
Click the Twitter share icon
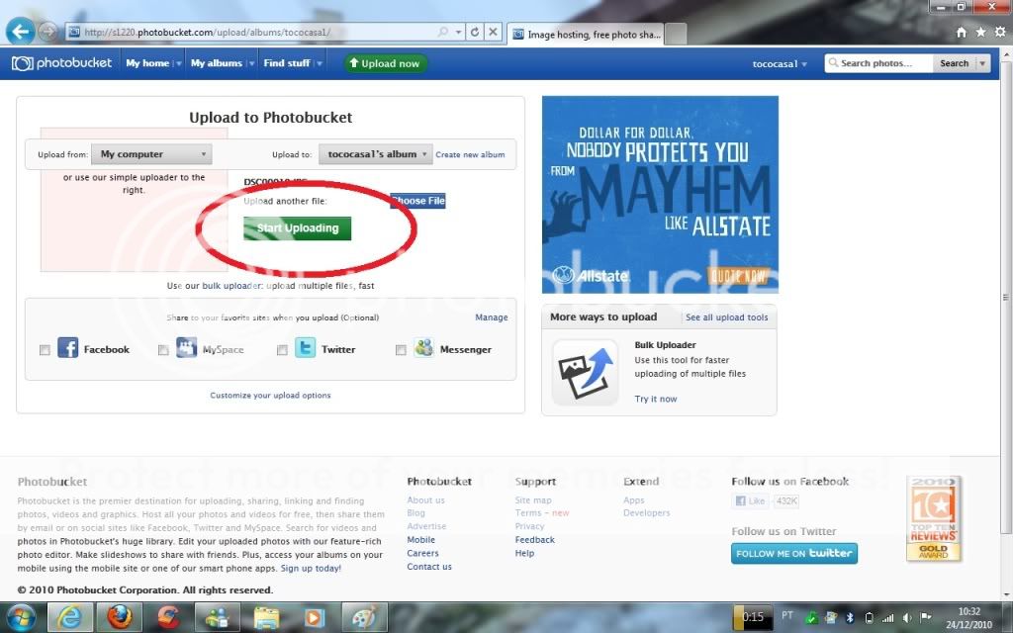[305, 348]
